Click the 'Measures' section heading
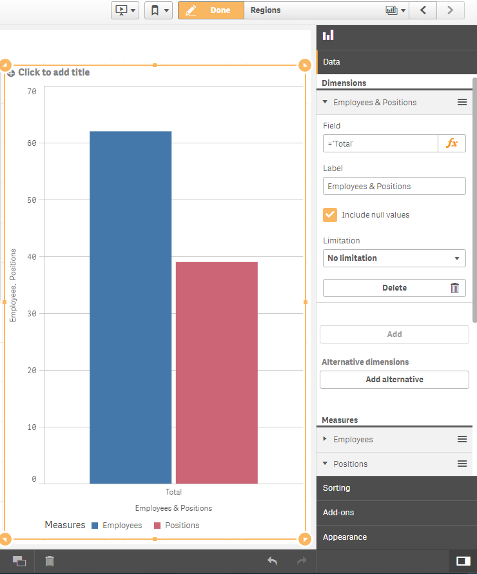 pyautogui.click(x=340, y=420)
